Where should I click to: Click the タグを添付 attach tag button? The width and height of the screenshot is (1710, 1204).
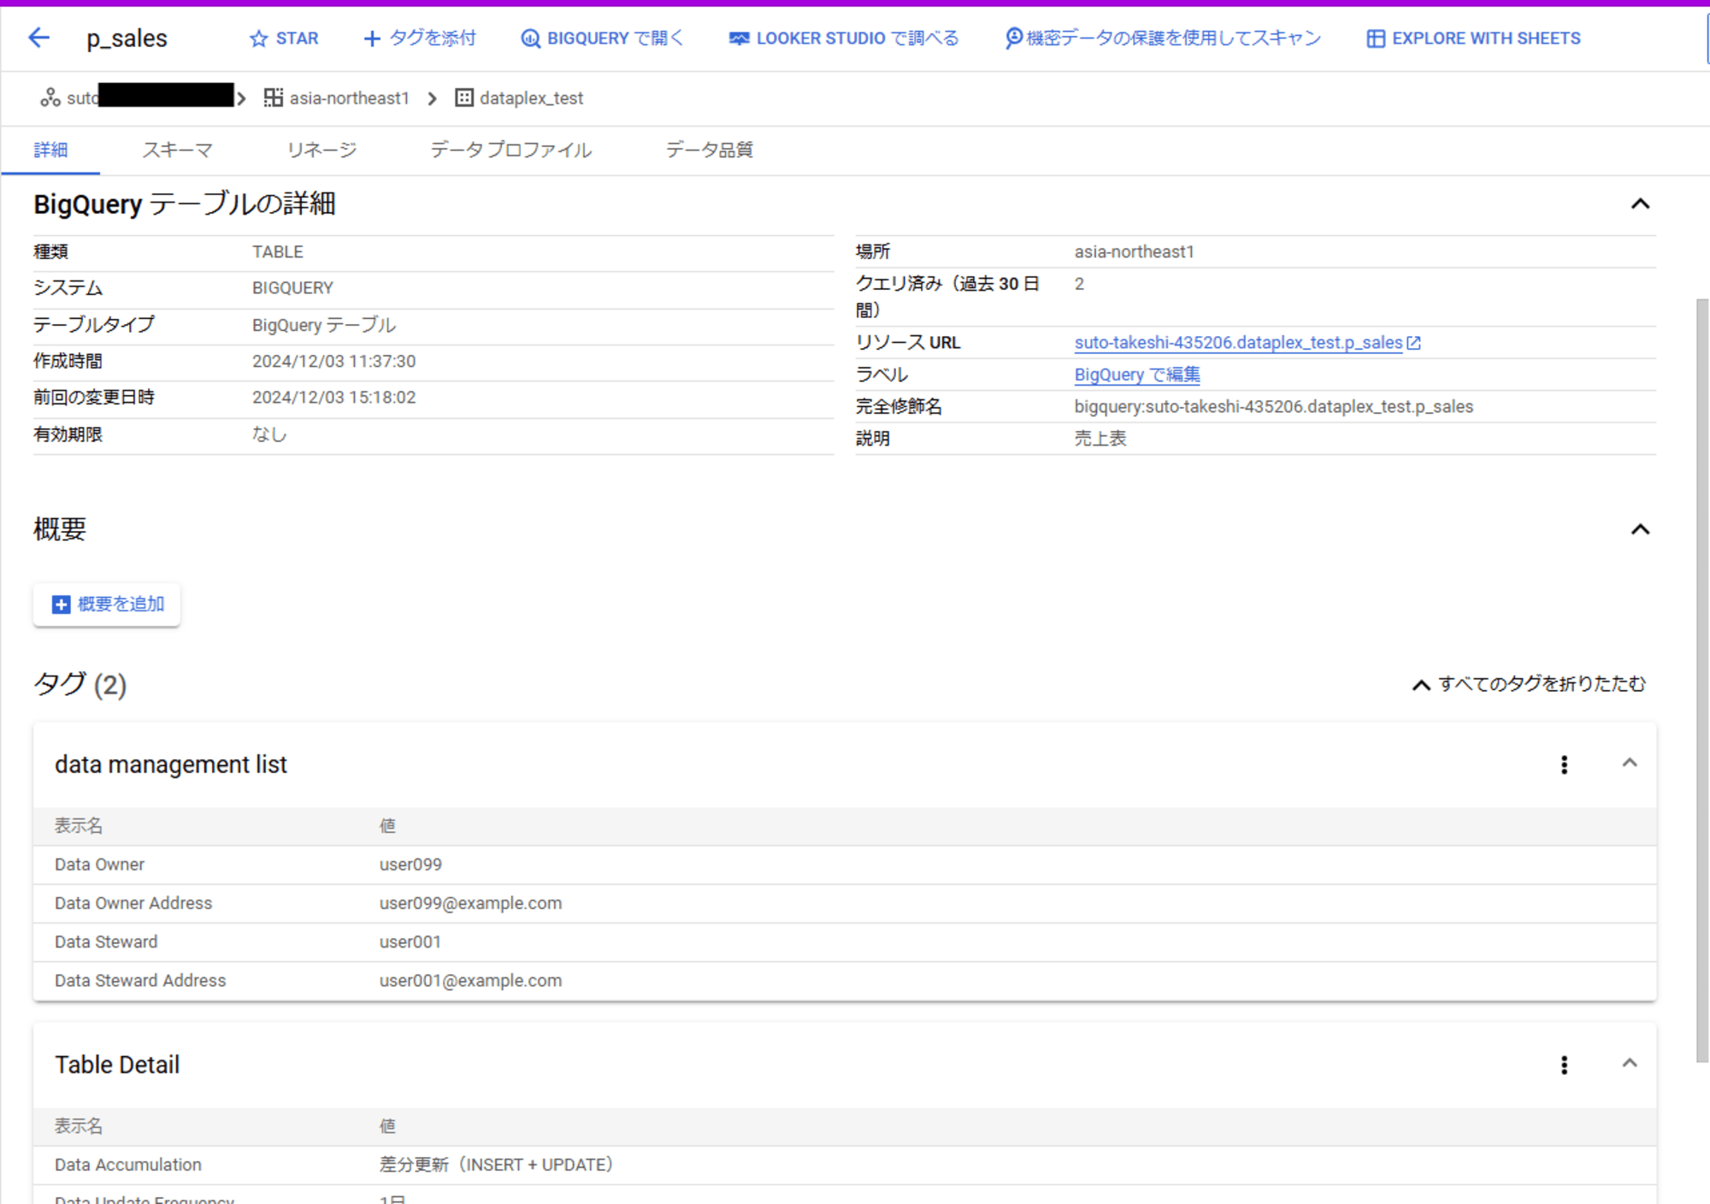pos(420,38)
